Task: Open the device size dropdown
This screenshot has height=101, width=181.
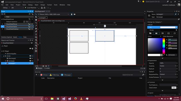Action: pos(68,14)
